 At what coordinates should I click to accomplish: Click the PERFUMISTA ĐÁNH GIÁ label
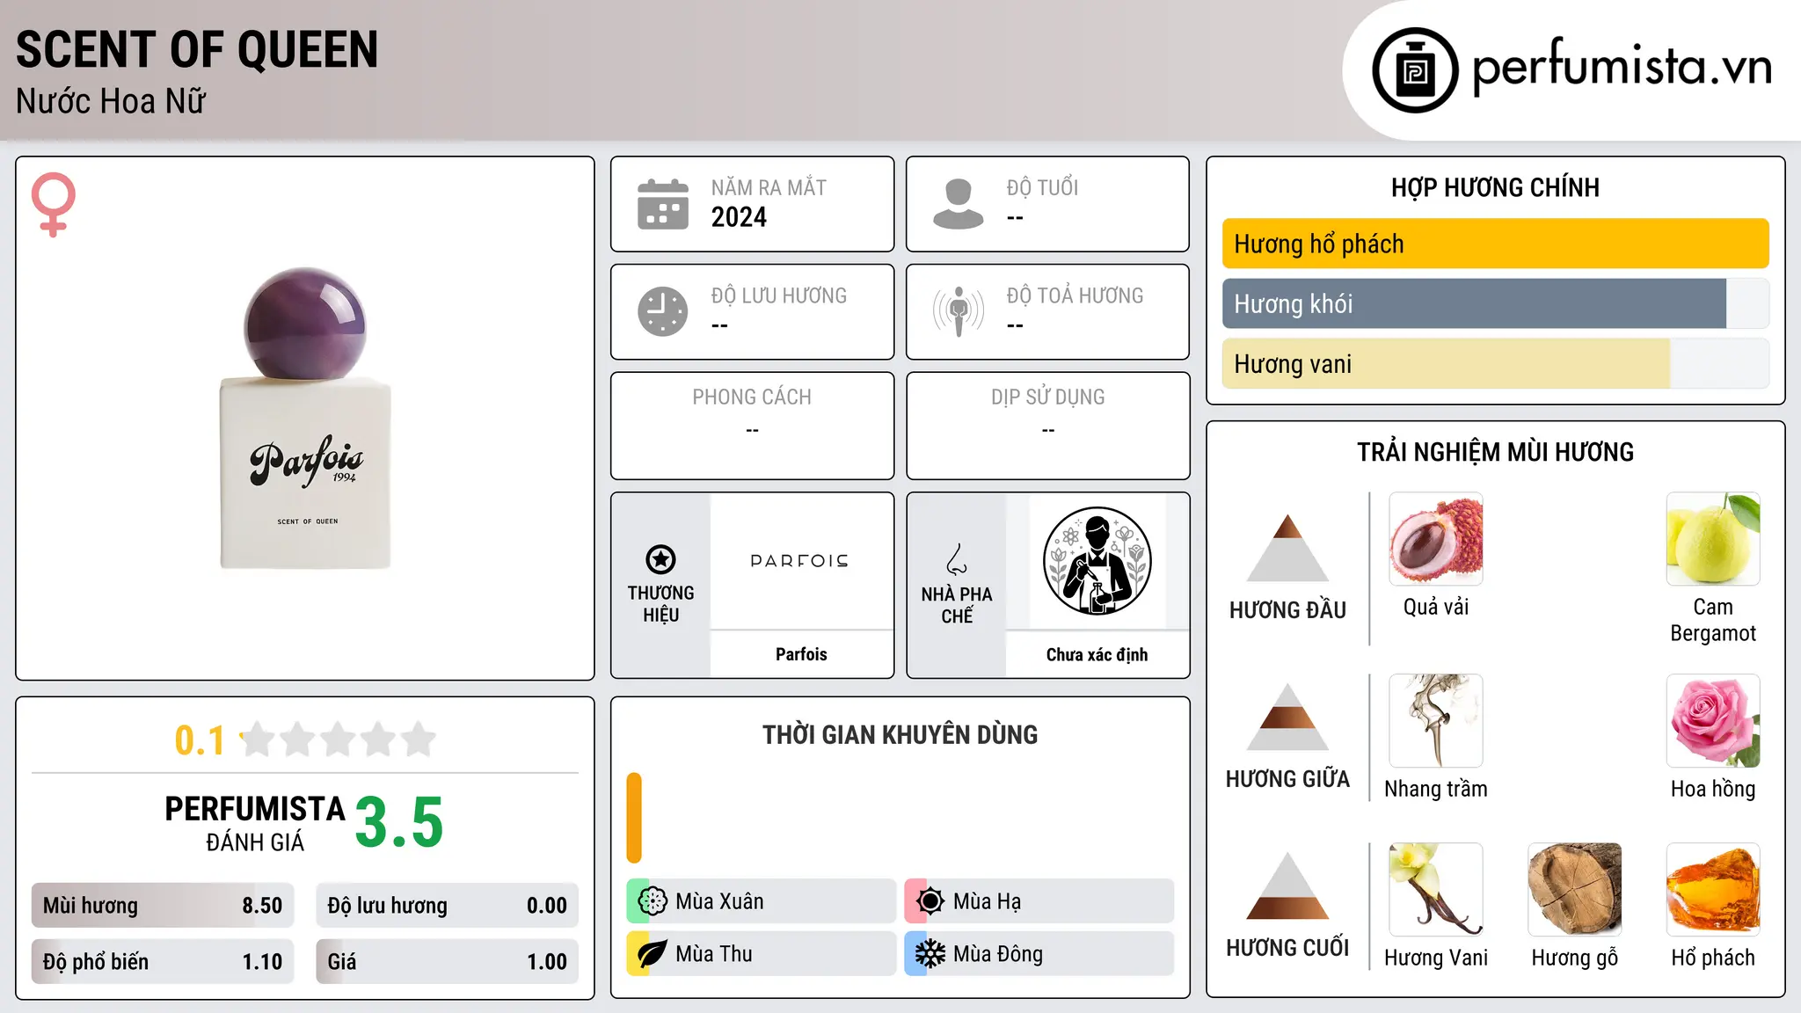coord(255,823)
